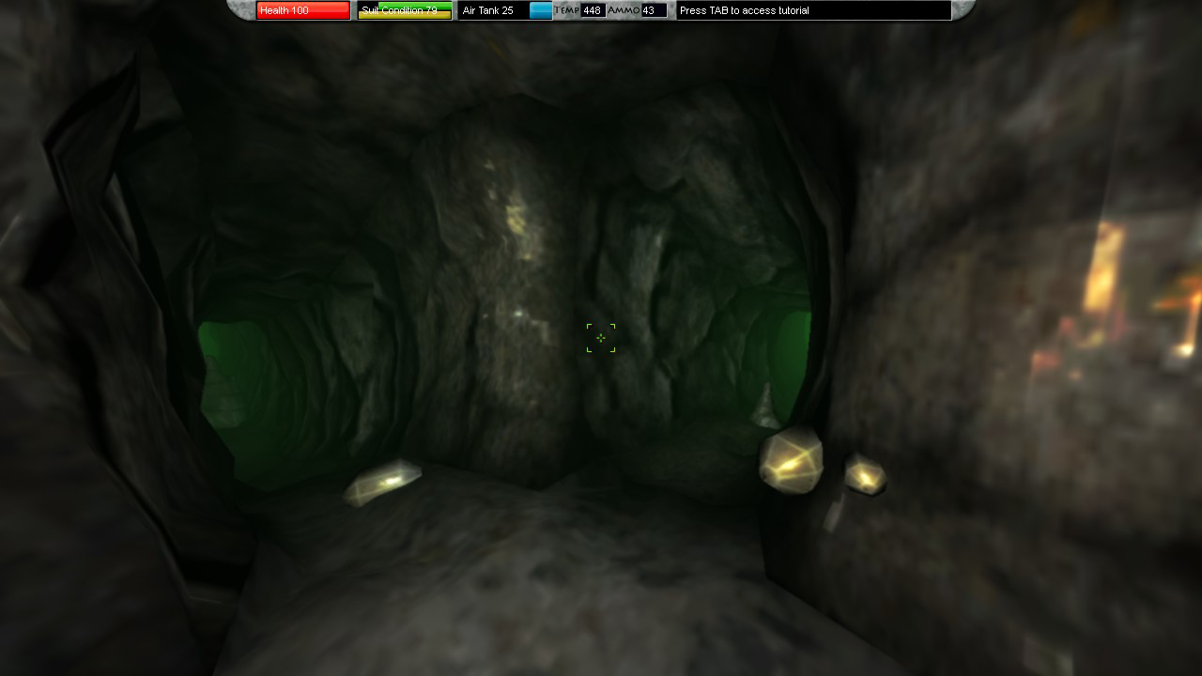This screenshot has width=1202, height=676.
Task: Click the AMMO label in HUD
Action: [624, 10]
